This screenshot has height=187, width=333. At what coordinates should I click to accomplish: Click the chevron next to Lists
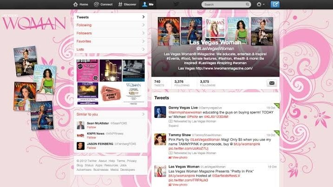click(x=143, y=49)
